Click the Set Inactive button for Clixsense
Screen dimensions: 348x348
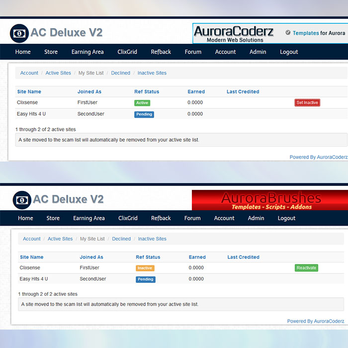coord(307,103)
